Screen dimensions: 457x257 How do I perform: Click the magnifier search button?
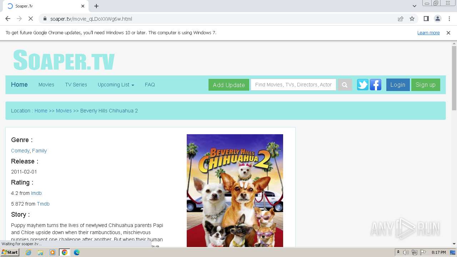(345, 85)
